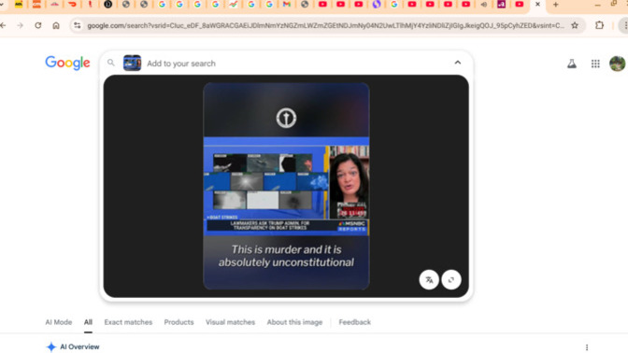View site information icon in address bar
The height and width of the screenshot is (353, 628).
78,25
